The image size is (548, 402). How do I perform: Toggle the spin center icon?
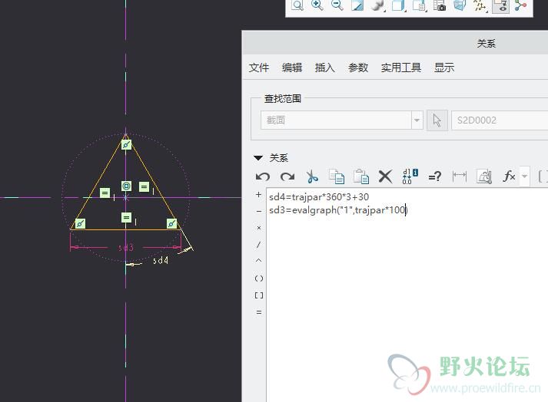[x=521, y=5]
